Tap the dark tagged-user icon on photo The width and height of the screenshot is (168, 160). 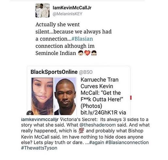pos(30,113)
